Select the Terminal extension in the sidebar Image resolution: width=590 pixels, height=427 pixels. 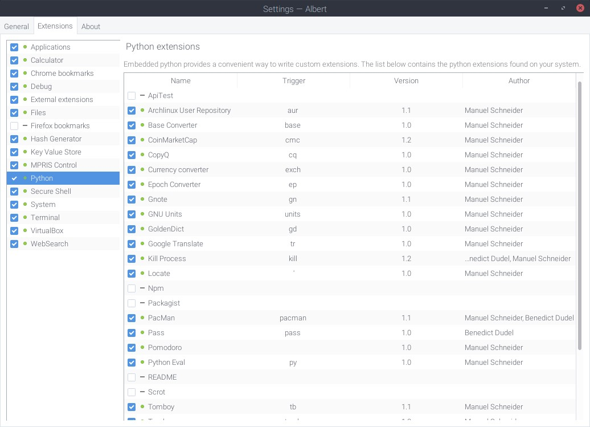pos(45,217)
